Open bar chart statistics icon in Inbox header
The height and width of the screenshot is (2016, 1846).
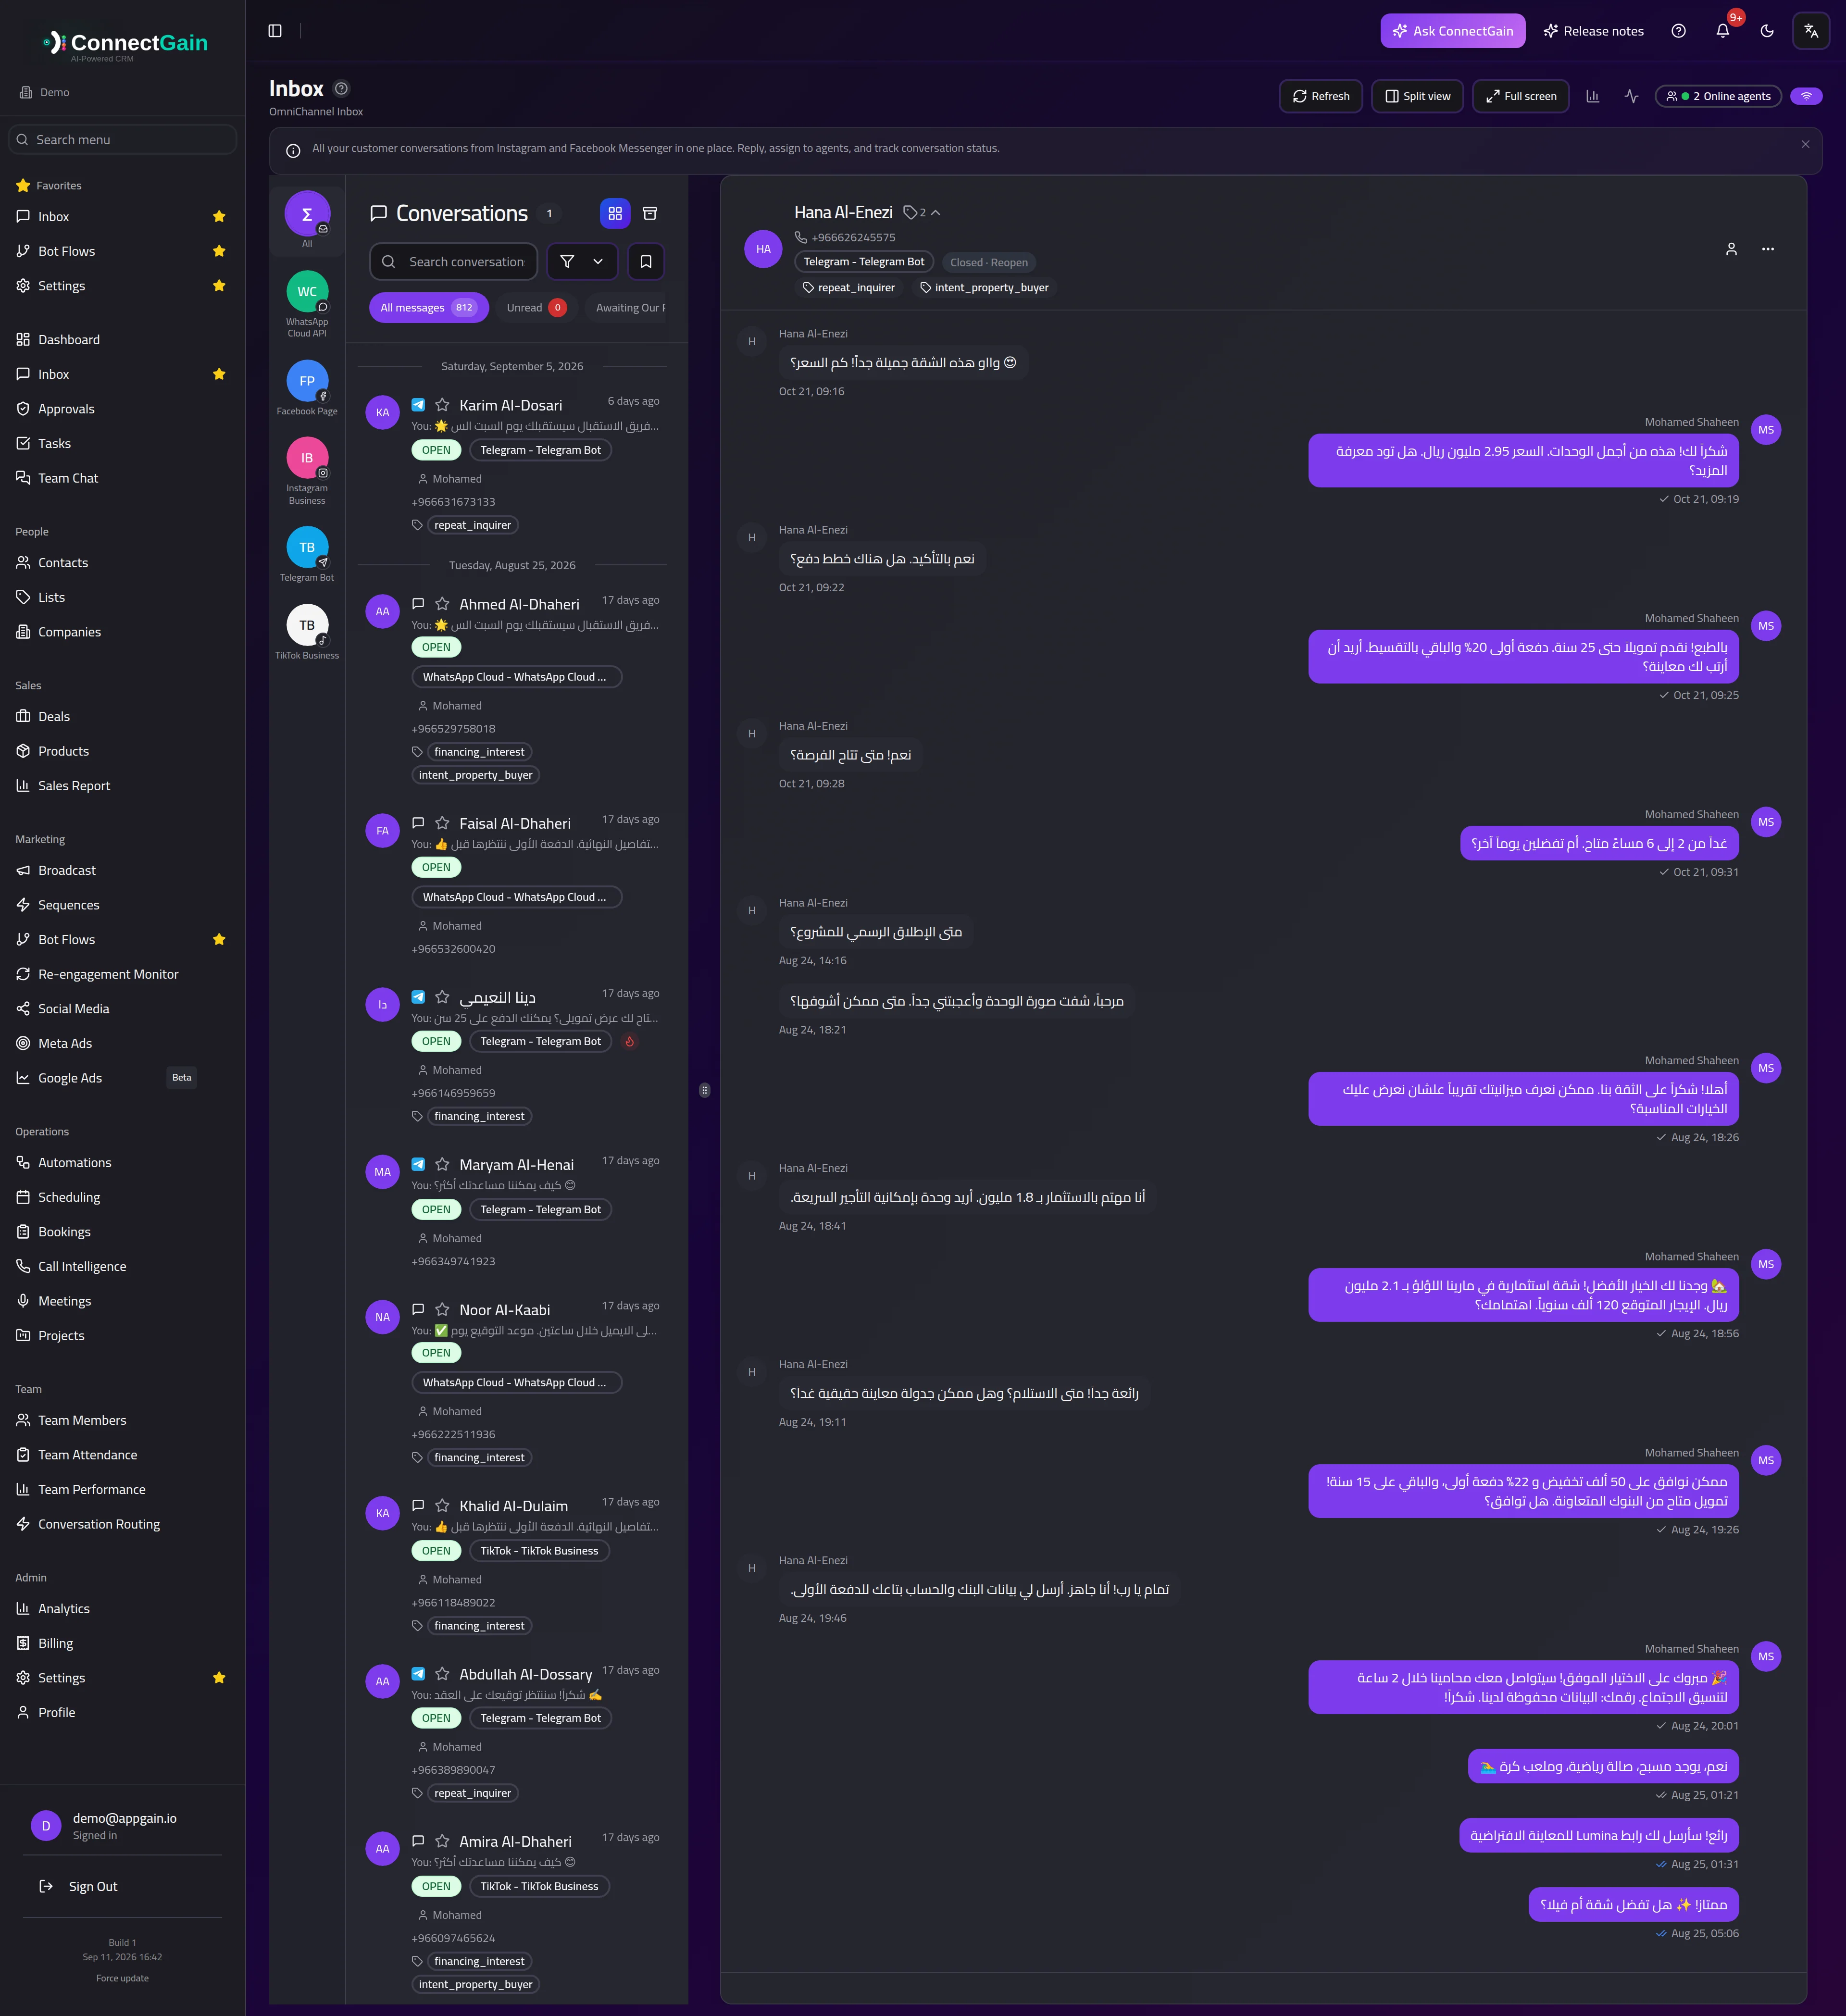click(x=1592, y=96)
